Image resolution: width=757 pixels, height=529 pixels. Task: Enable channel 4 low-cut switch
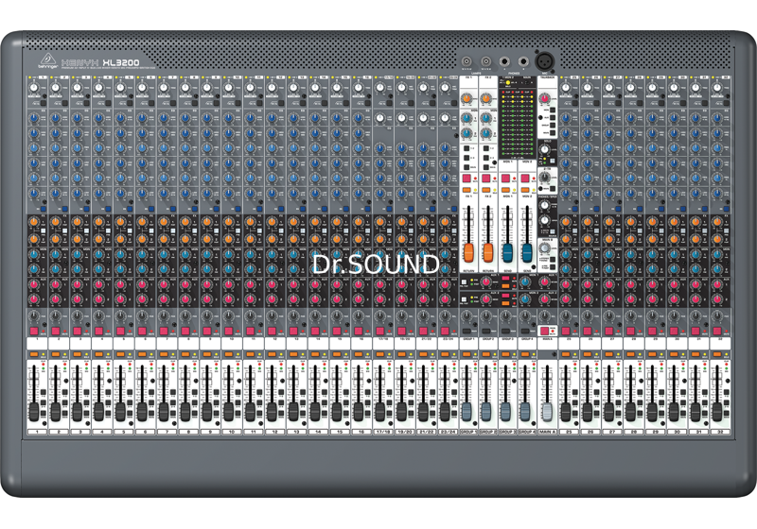(108, 103)
